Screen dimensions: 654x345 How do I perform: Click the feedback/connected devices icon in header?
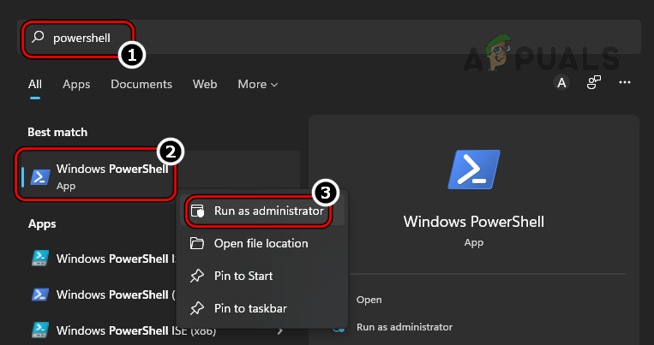point(593,83)
